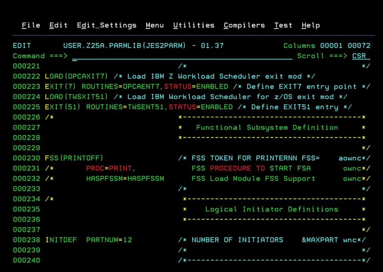Click the 'FSS PROCEDURE TO START FSA' comment

click(251, 168)
